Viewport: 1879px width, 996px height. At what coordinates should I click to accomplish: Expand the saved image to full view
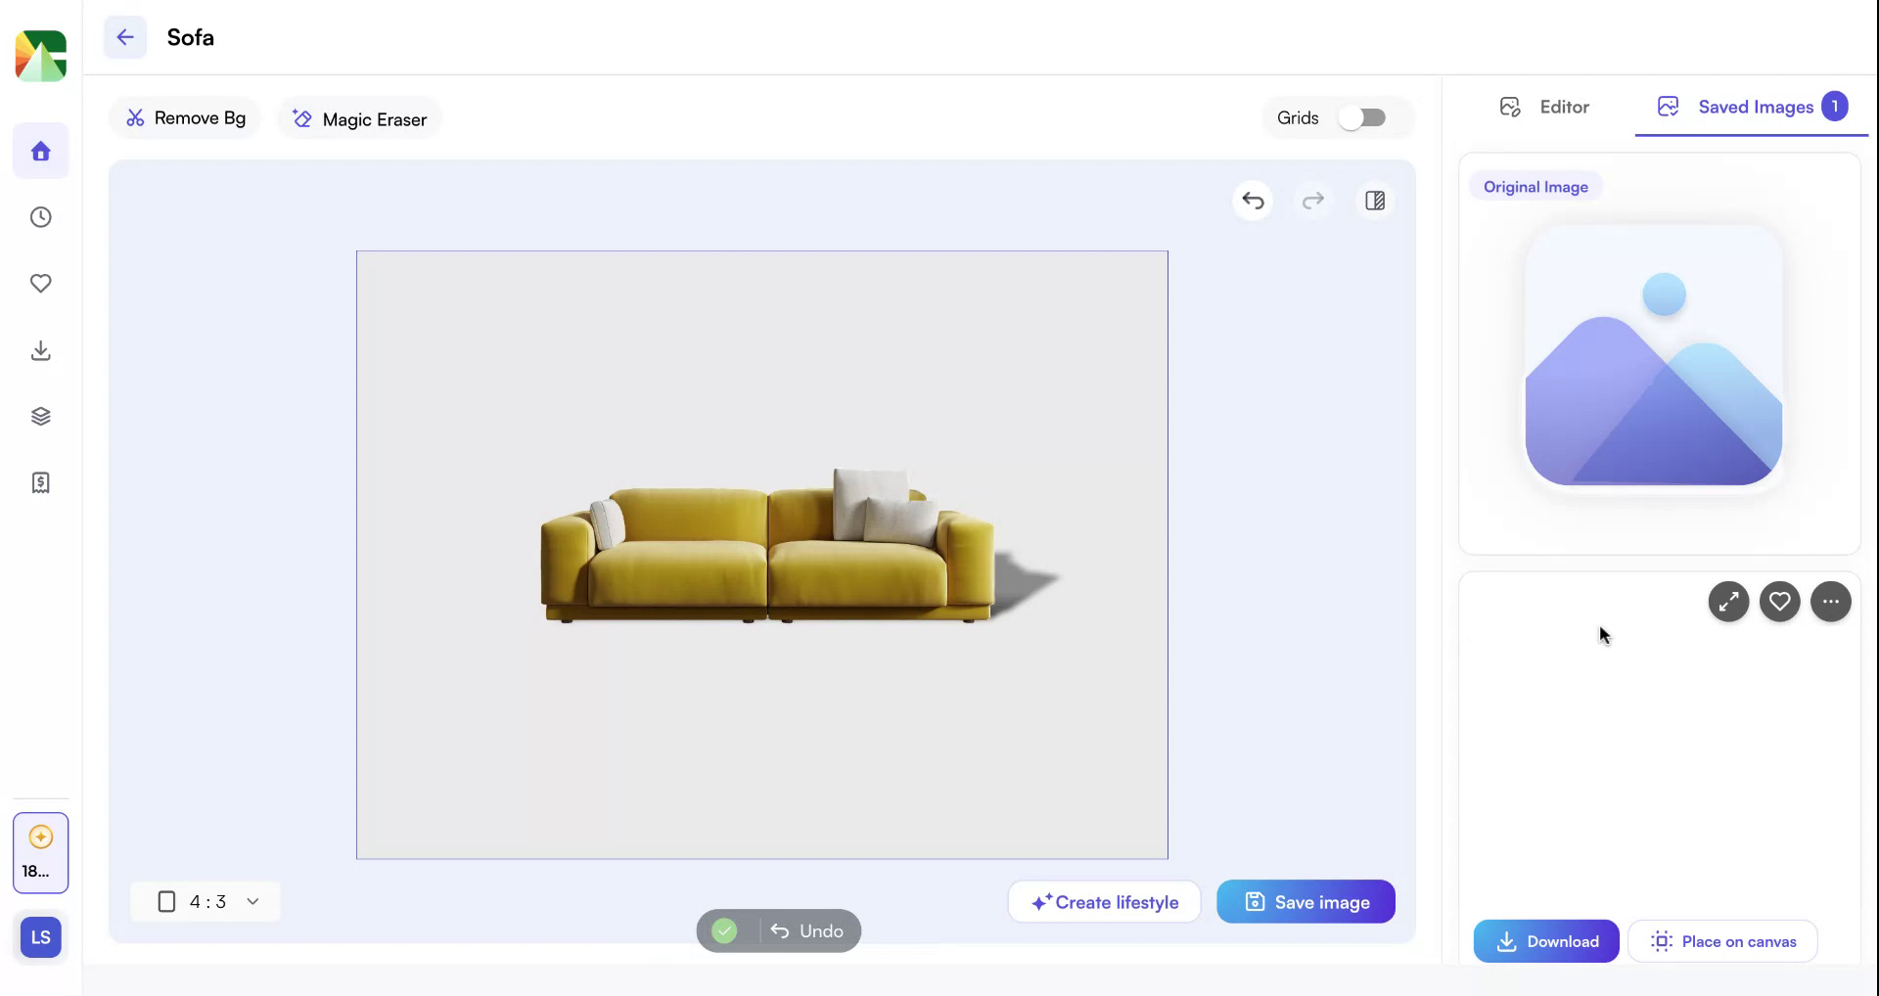[1728, 601]
